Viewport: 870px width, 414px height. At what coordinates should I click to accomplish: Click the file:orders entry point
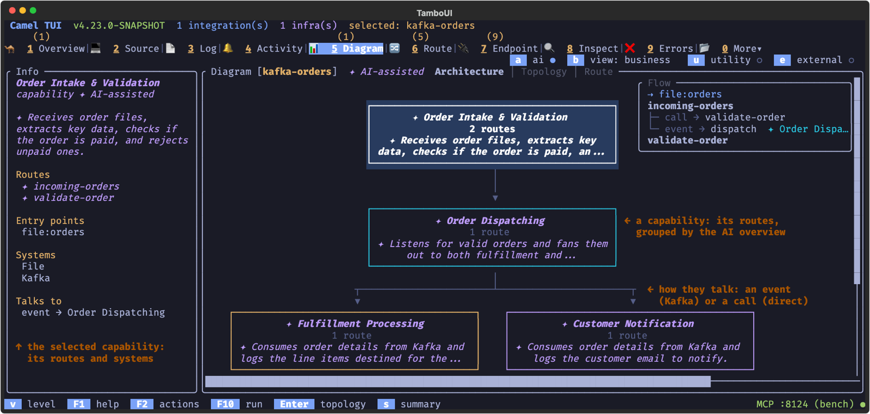point(53,232)
